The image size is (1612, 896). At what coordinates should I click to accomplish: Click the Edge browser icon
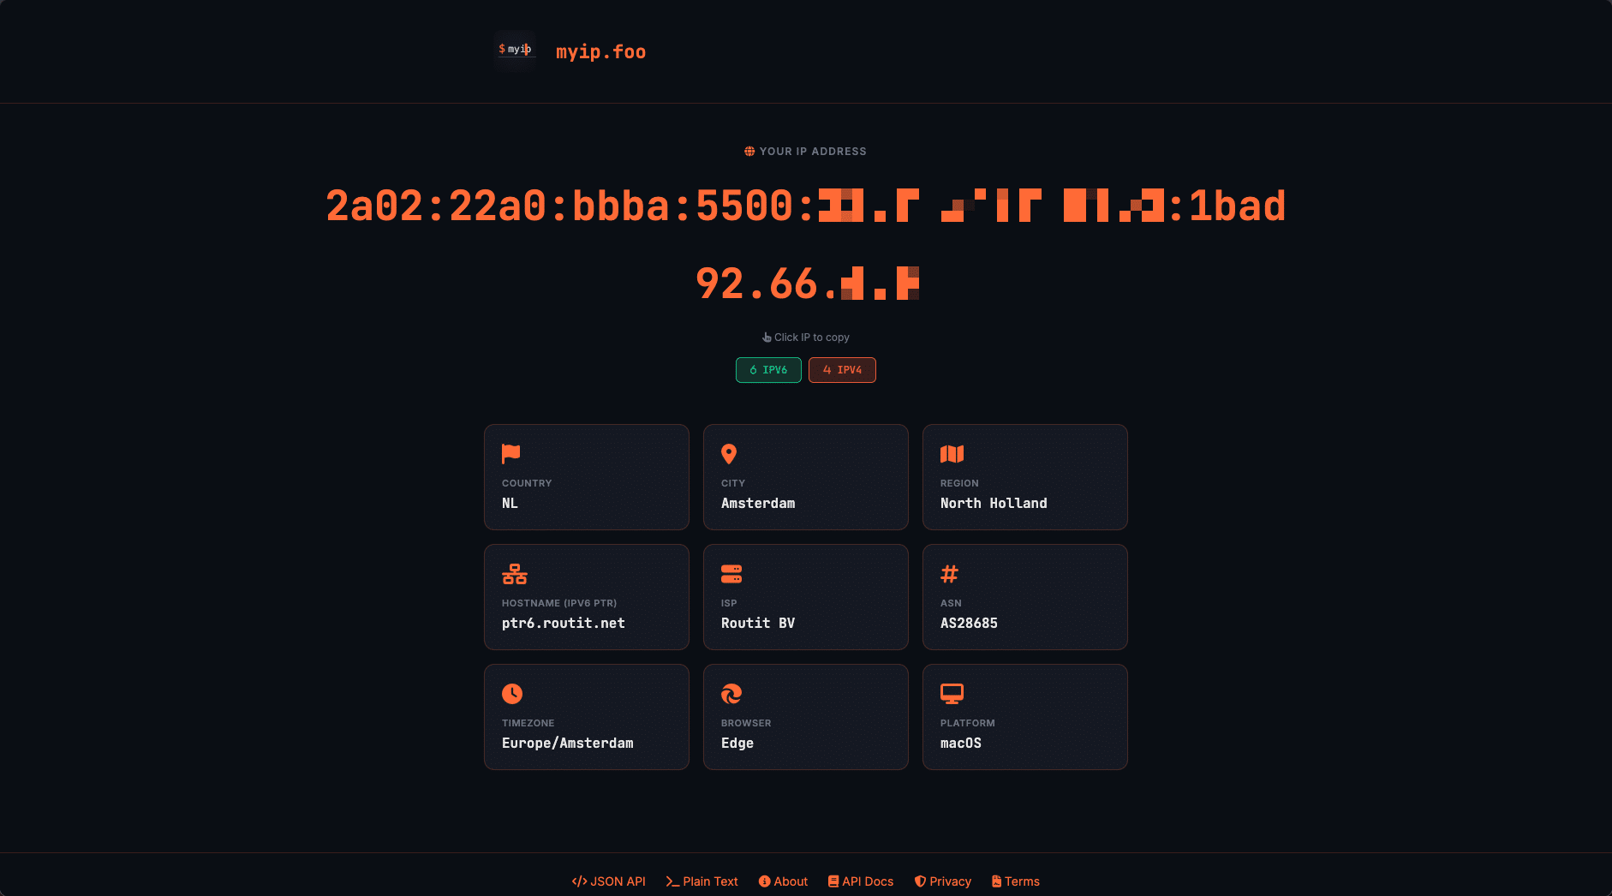(731, 694)
